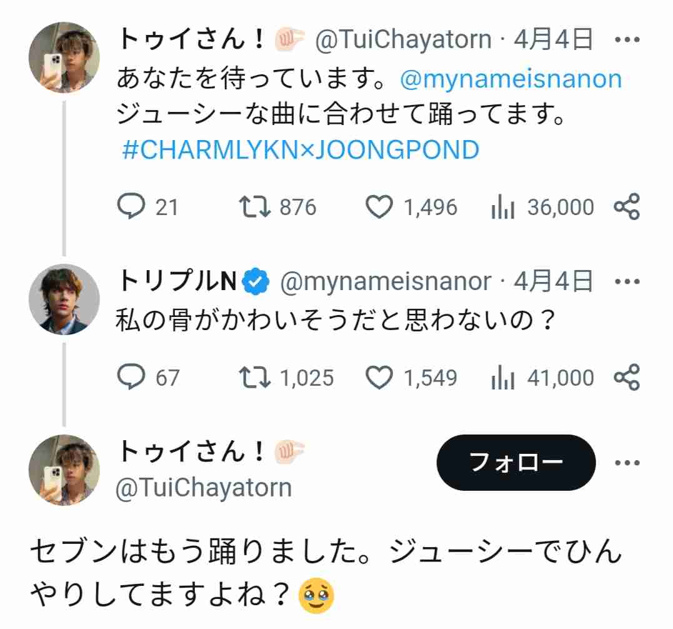Open more options on トリプルN's tweet
The height and width of the screenshot is (629, 673).
point(627,281)
